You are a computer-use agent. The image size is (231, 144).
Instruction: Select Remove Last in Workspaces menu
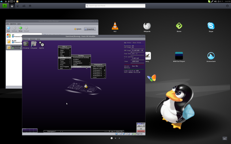coord(98,68)
